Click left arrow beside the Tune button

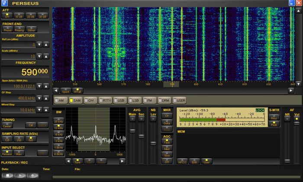point(68,161)
